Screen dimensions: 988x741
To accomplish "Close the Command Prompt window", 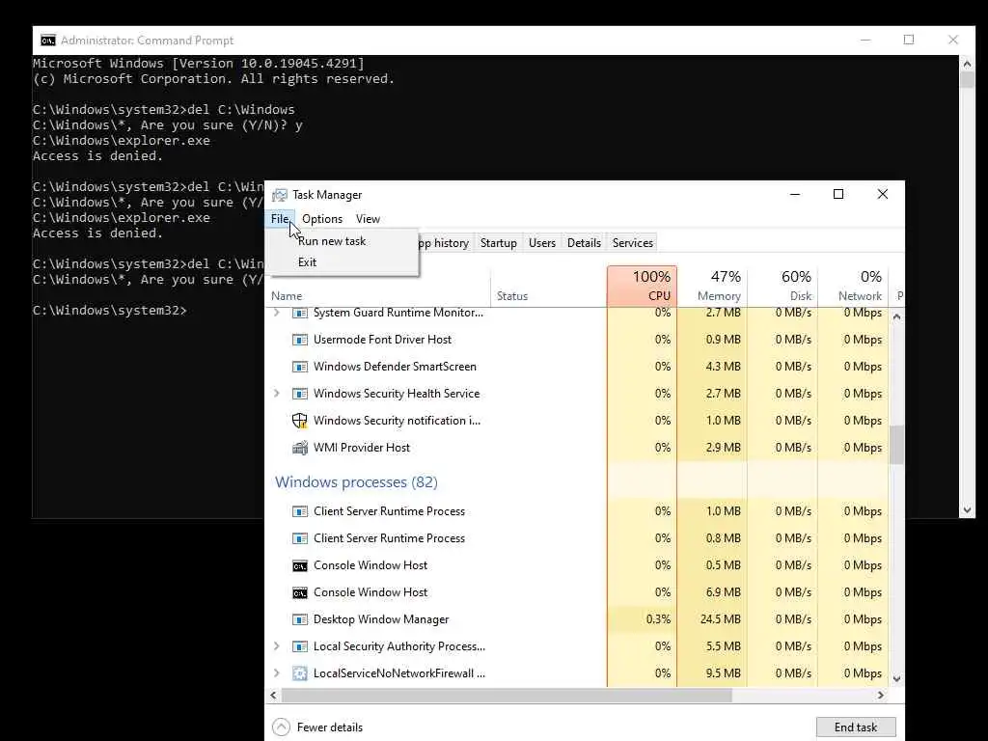I will click(x=953, y=40).
